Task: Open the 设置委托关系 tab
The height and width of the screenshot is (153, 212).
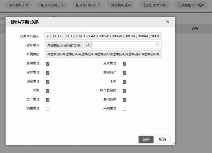Action: tap(19, 5)
